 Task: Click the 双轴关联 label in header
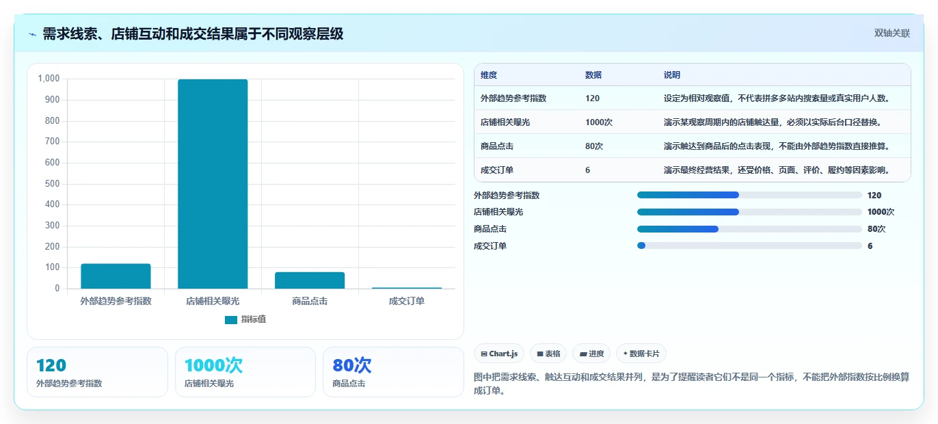click(892, 33)
